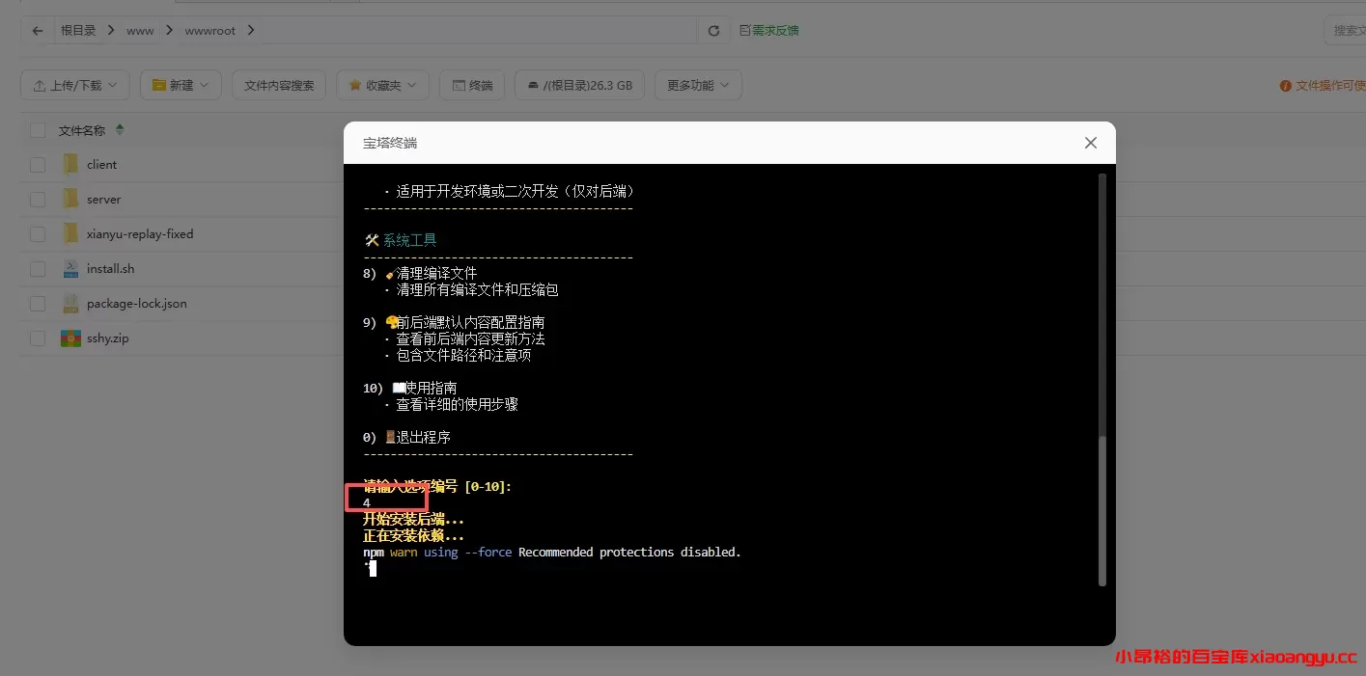Click the sshy.zip archive icon
The width and height of the screenshot is (1366, 676).
tap(70, 338)
